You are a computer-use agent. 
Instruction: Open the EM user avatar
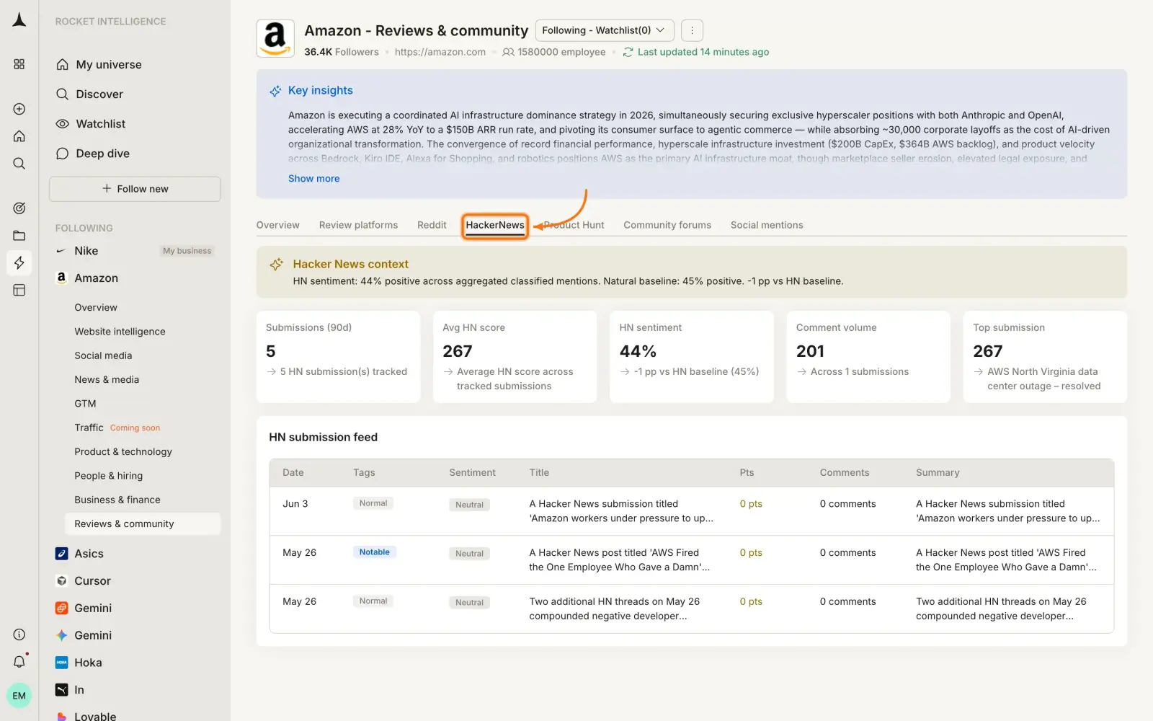click(x=19, y=696)
